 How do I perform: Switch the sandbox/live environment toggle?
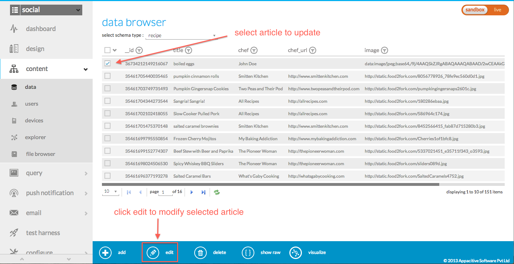coord(485,10)
